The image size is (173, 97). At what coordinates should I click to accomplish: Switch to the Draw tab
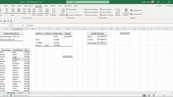19,6
